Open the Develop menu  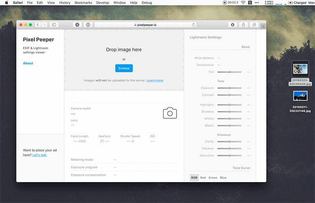coord(102,3)
